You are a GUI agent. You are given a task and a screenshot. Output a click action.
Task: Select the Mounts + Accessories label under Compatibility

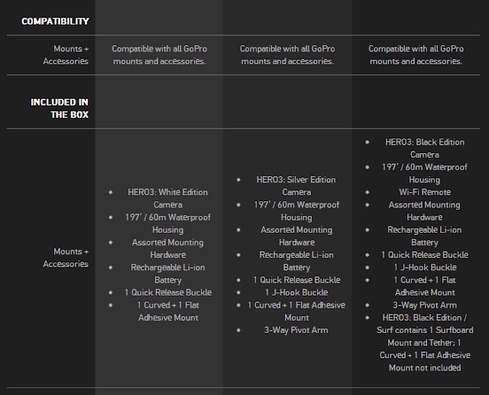point(66,55)
